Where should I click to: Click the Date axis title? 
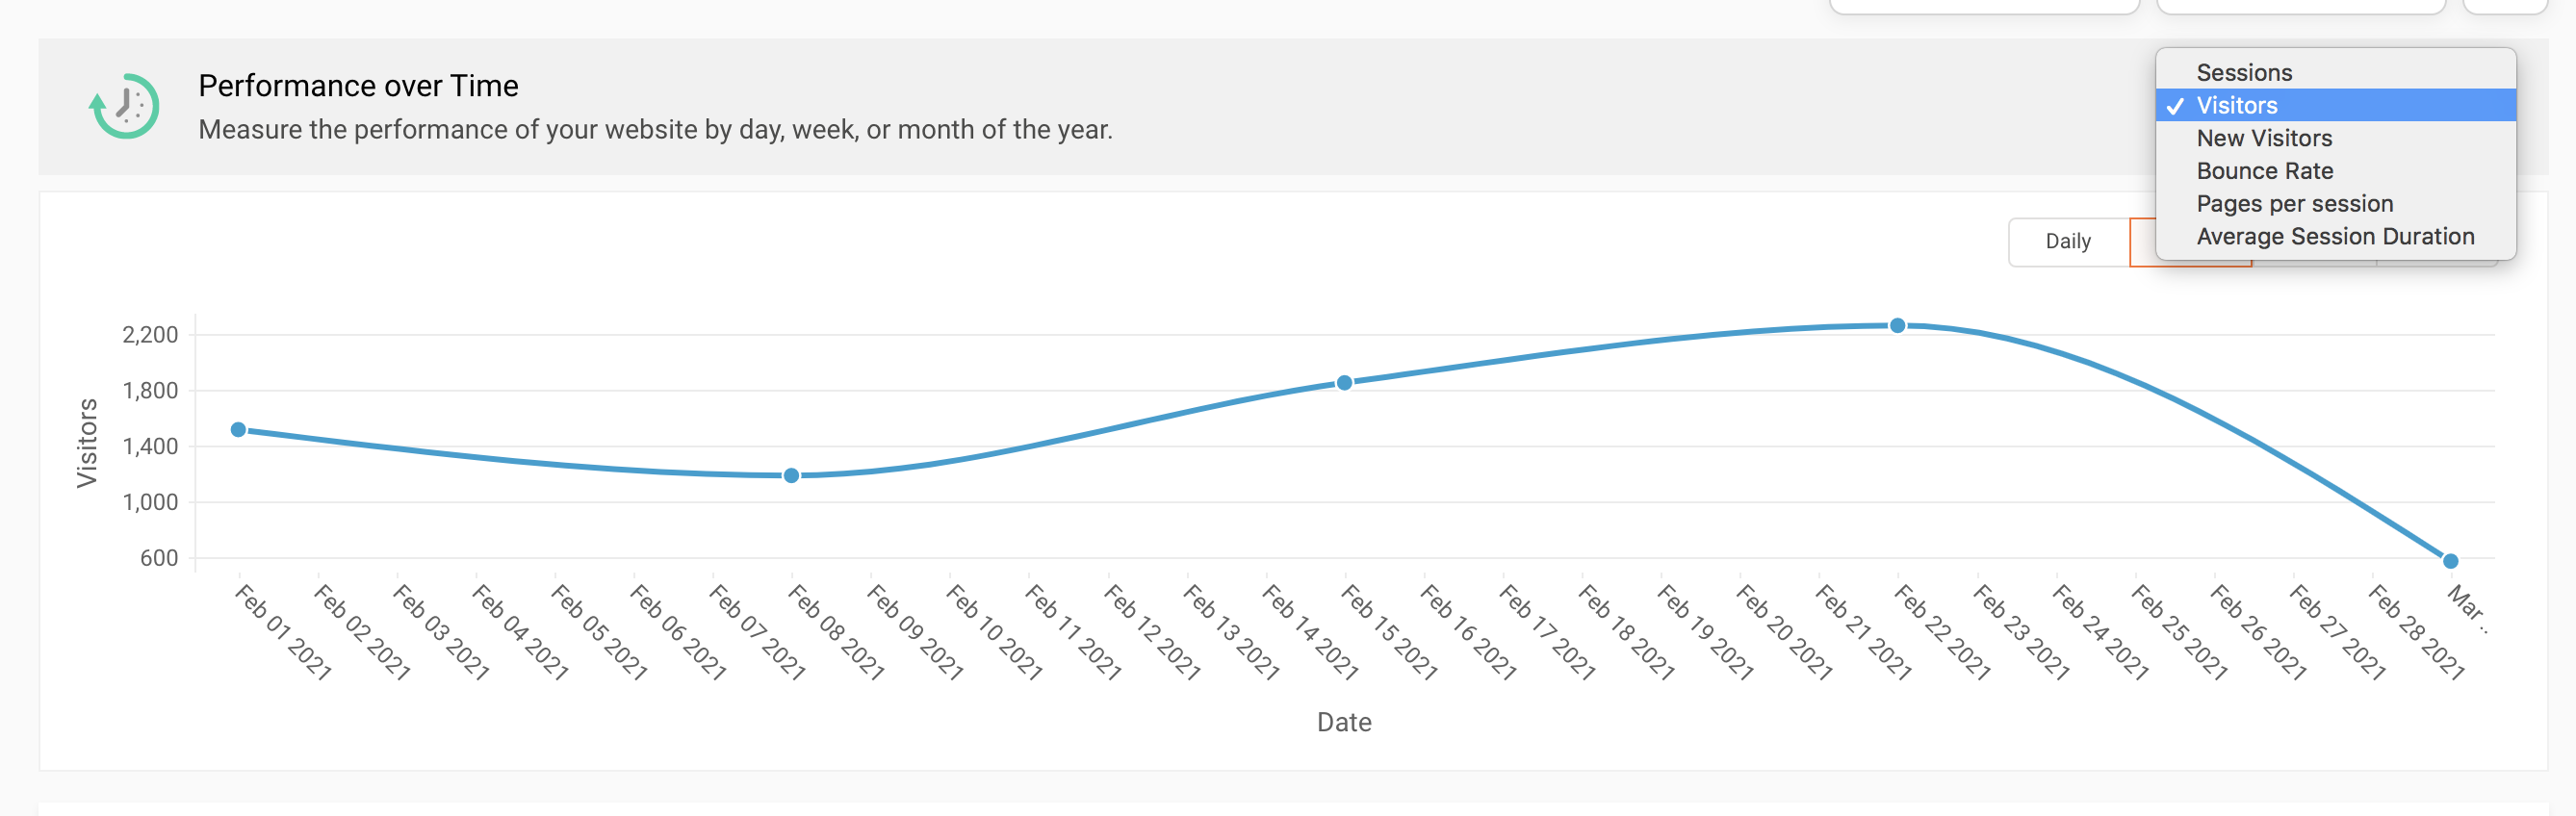[1343, 722]
